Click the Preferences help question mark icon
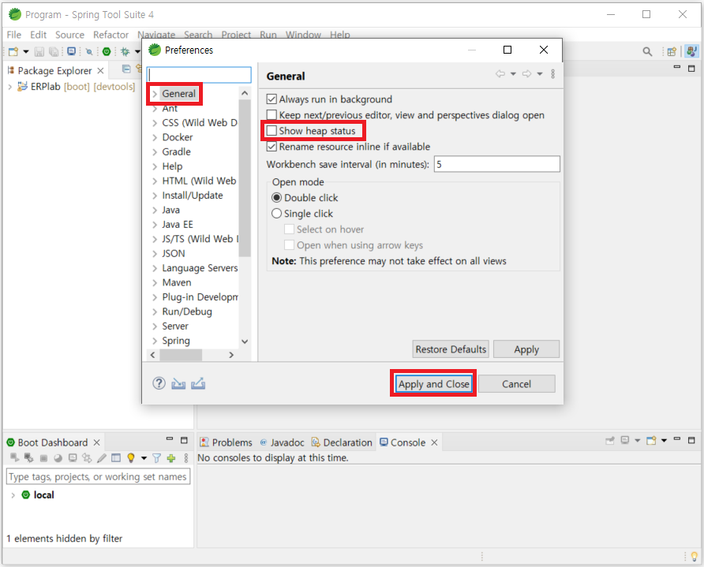 coord(159,383)
